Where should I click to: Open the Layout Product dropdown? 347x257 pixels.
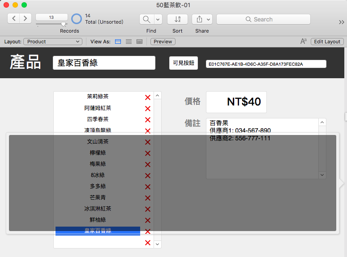53,42
